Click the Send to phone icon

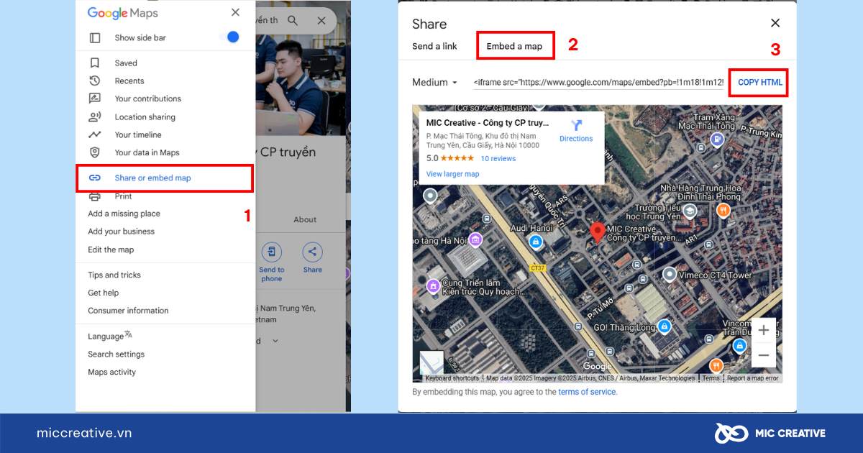point(272,252)
